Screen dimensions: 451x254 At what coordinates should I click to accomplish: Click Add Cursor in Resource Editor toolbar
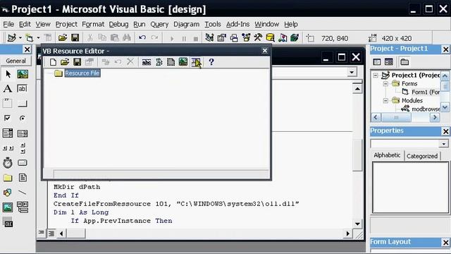(x=159, y=62)
